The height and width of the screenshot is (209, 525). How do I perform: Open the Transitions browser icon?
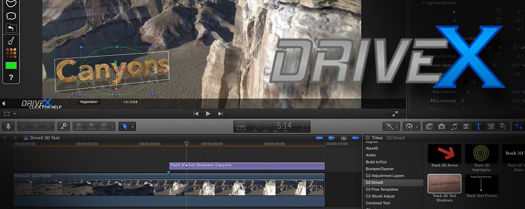click(x=466, y=126)
